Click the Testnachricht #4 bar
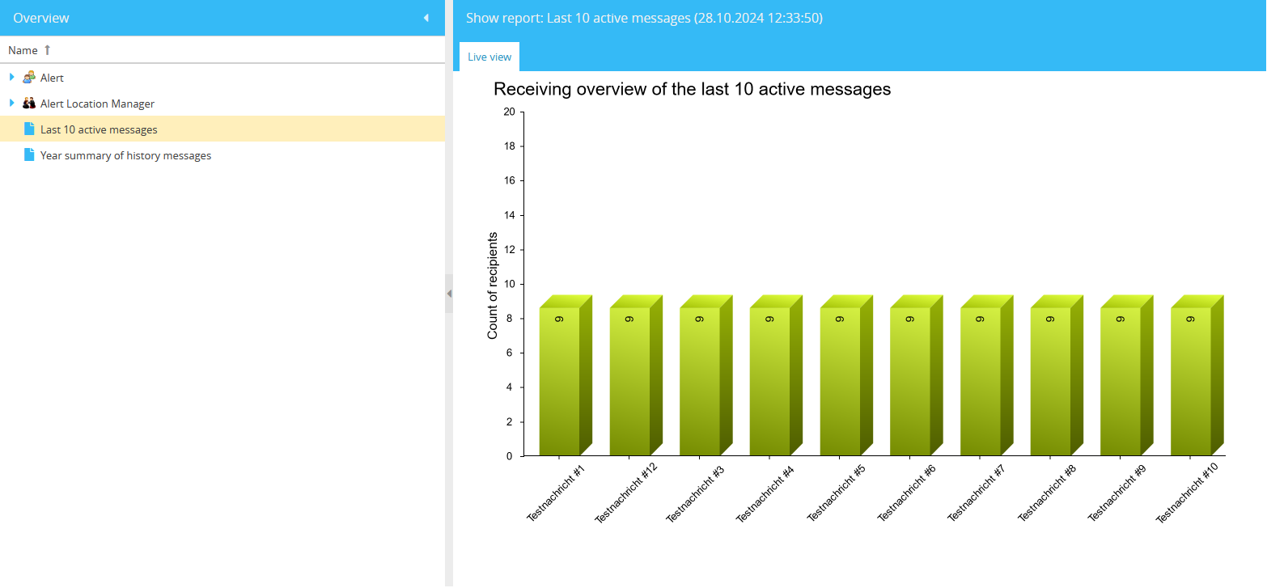Image resolution: width=1267 pixels, height=588 pixels. pos(776,375)
